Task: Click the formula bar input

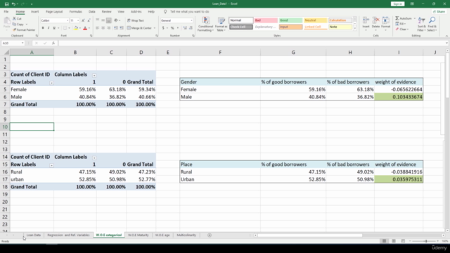Action: (x=252, y=43)
